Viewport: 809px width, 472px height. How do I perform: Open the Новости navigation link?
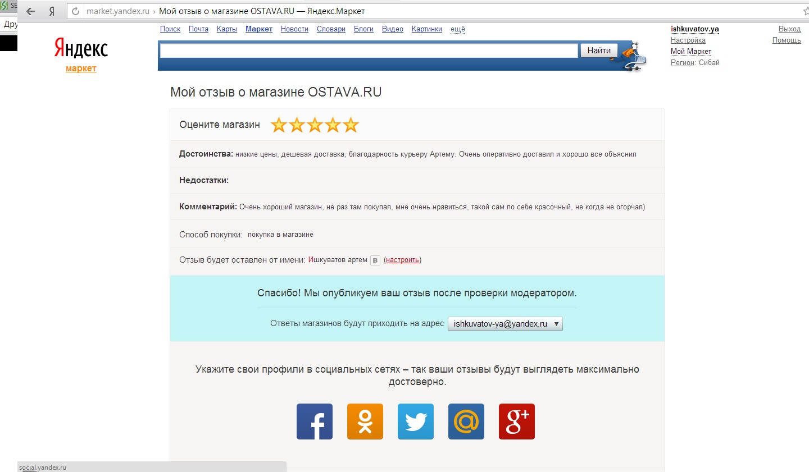point(294,29)
